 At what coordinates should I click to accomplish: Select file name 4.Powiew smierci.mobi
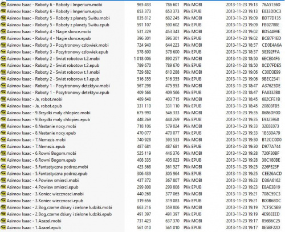(x=43, y=181)
